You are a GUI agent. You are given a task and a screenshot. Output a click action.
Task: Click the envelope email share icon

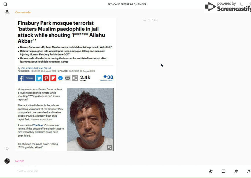(x=67, y=78)
